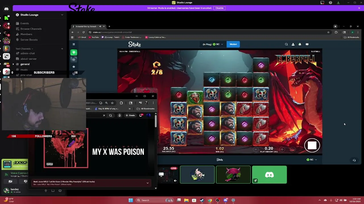Create channel with plus next to Text Channels
The image size is (364, 204).
coord(62,49)
